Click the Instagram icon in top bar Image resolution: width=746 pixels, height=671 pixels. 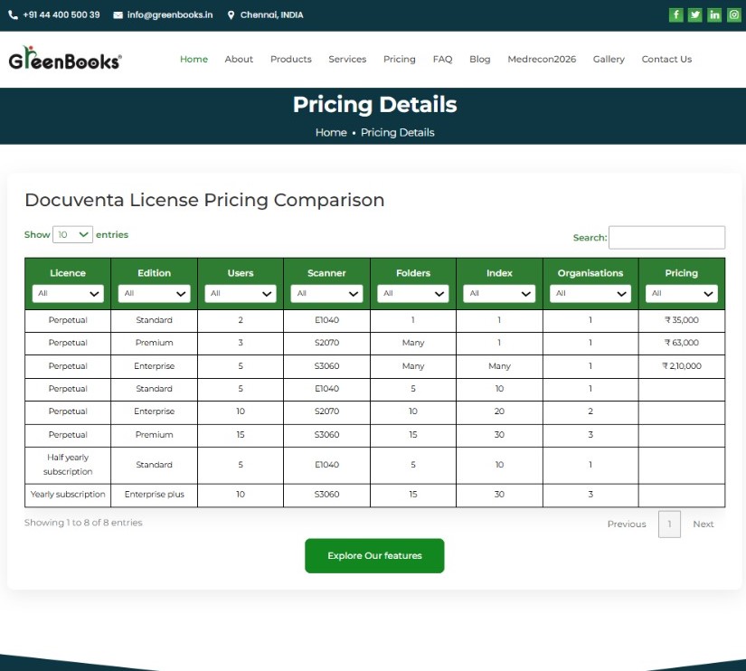point(733,14)
